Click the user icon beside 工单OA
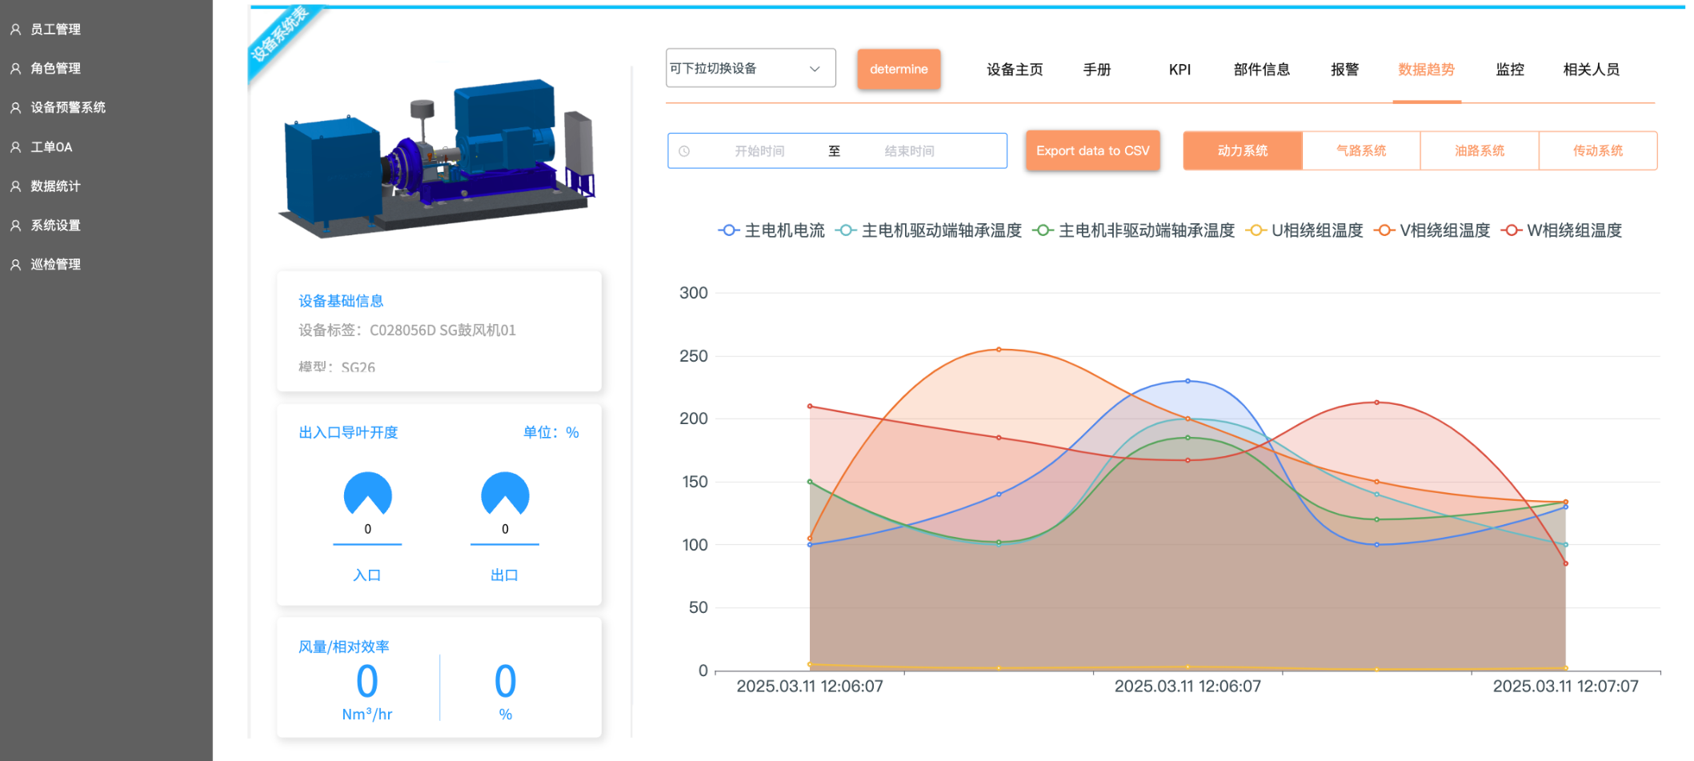Screen dimensions: 1694x761 coord(15,147)
